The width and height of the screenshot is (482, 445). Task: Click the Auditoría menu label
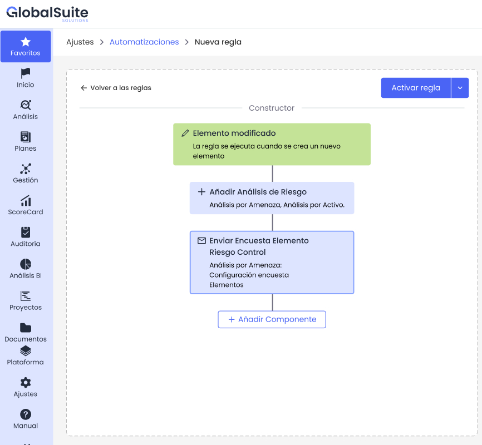click(26, 244)
